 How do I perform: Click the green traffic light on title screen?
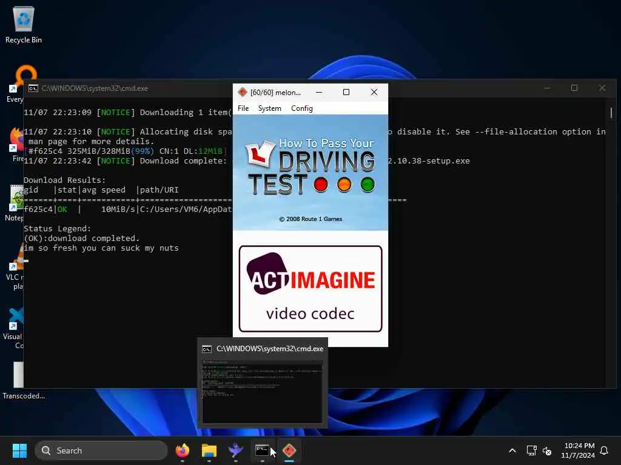coord(368,184)
